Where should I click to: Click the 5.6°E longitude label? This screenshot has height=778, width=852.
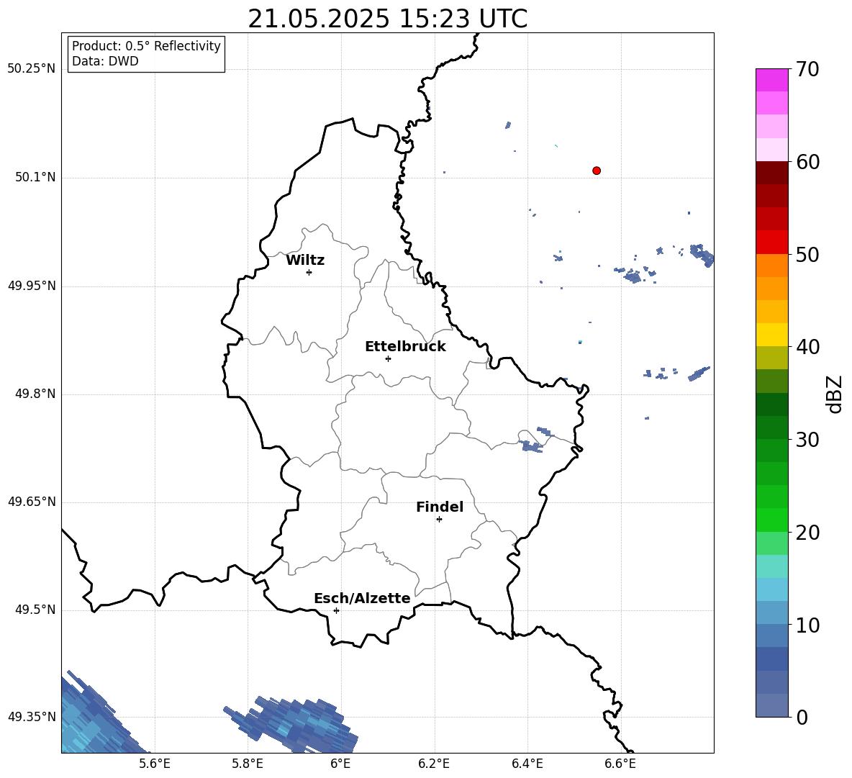(x=155, y=764)
